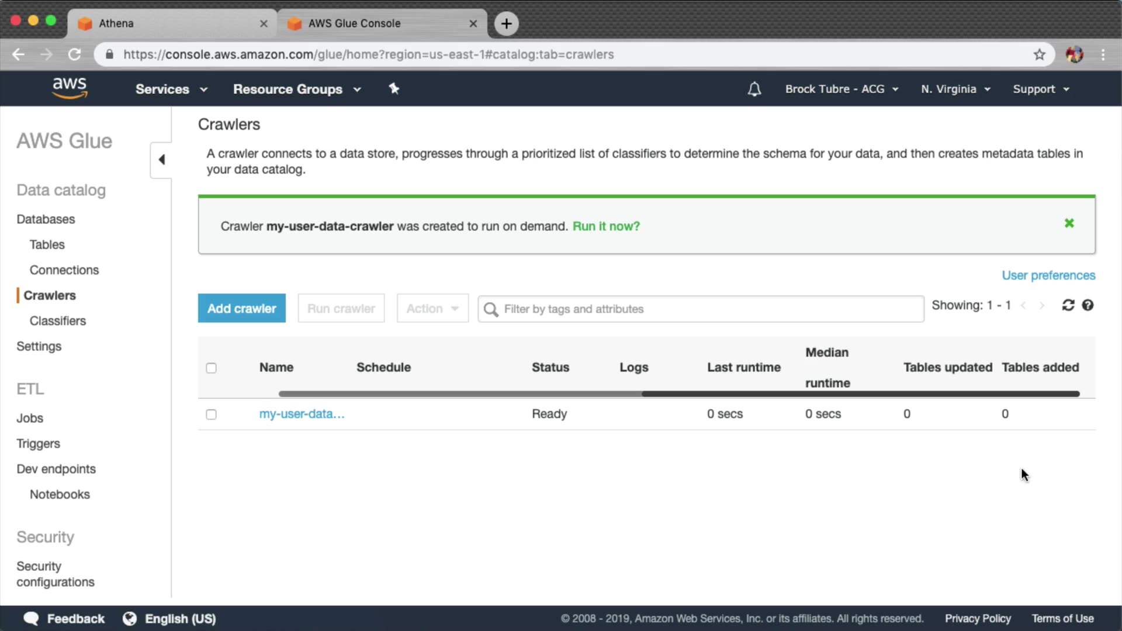Reload the page with browser refresh
1122x631 pixels.
point(74,54)
